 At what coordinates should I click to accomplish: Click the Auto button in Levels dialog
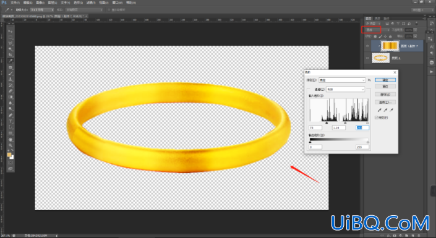385,94
